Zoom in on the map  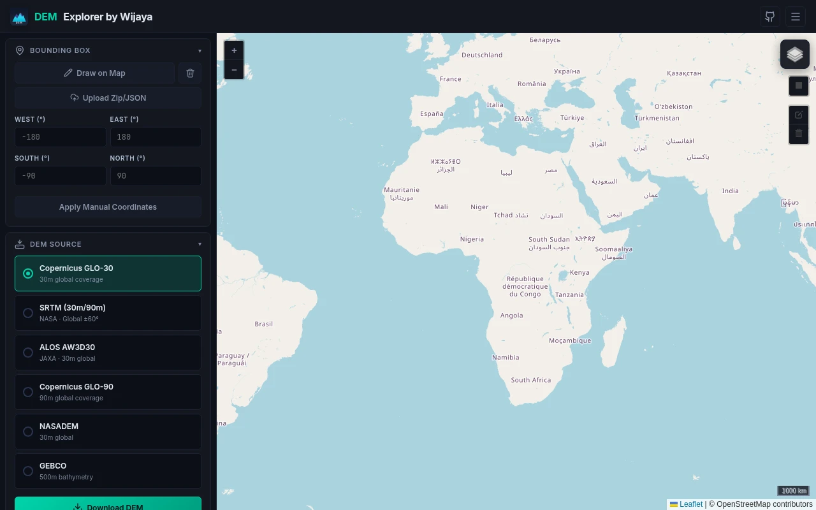click(x=234, y=50)
